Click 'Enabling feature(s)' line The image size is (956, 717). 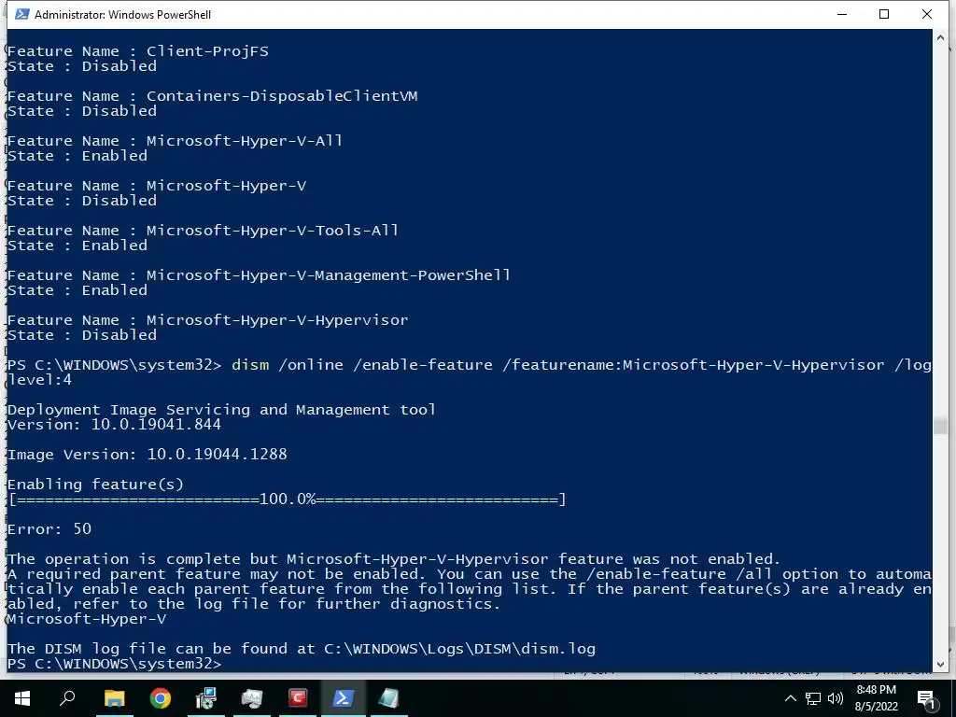pyautogui.click(x=95, y=485)
